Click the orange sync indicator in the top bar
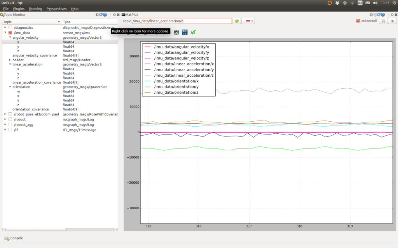Image resolution: width=398 pixels, height=248 pixels. [330, 3]
